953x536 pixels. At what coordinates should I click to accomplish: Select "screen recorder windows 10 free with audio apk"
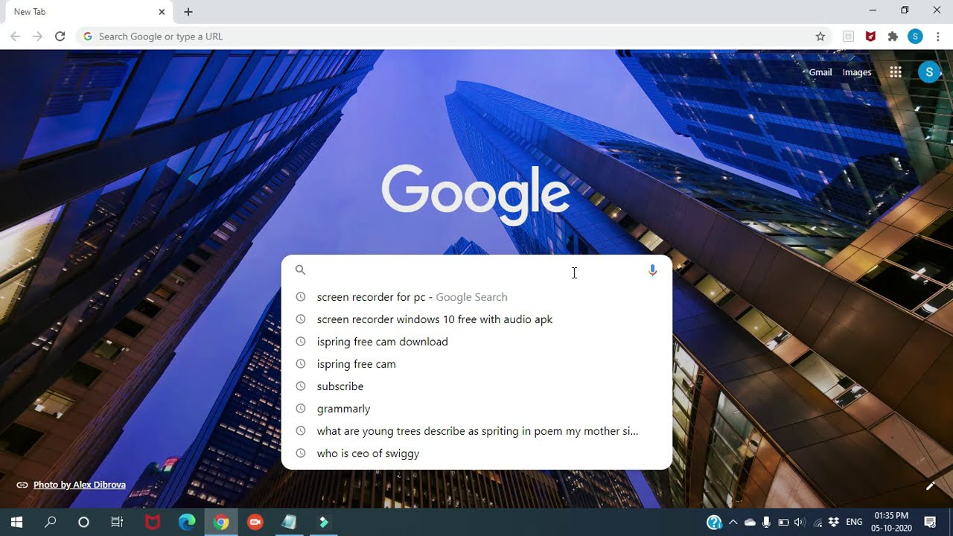pos(476,319)
